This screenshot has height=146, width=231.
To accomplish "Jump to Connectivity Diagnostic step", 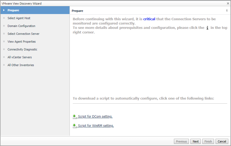I will tap(22, 49).
